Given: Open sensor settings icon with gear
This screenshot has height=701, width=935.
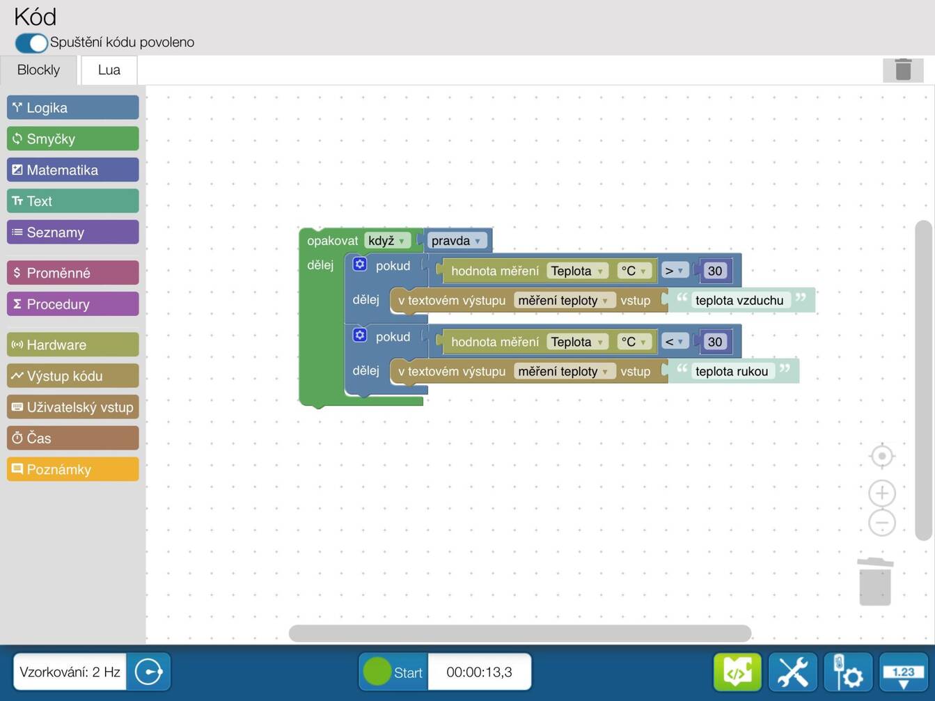Looking at the screenshot, I should click(x=848, y=672).
